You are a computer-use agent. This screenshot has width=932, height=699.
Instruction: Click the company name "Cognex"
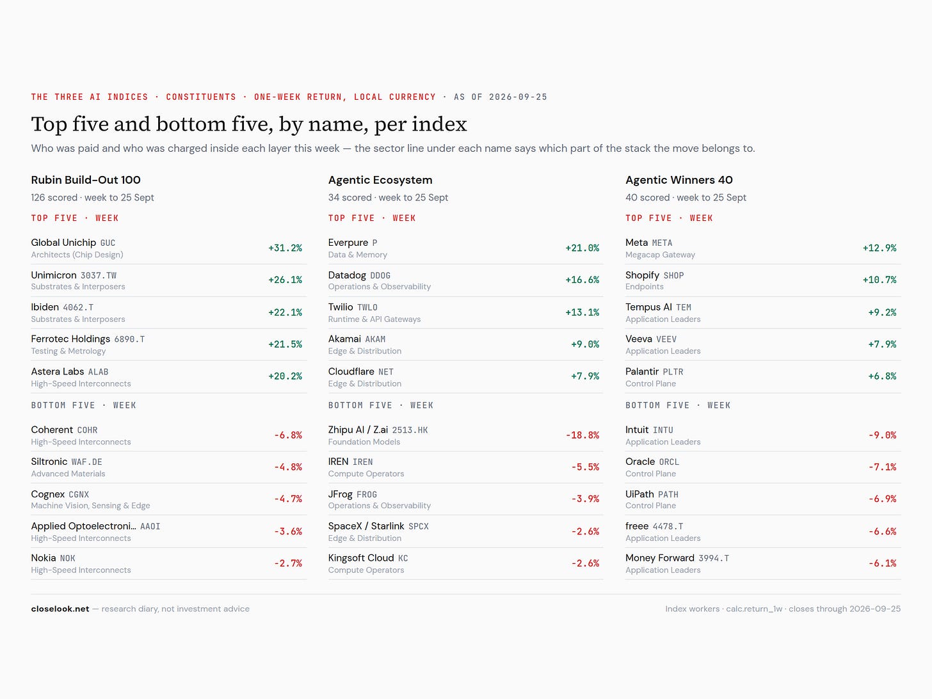[x=48, y=494]
